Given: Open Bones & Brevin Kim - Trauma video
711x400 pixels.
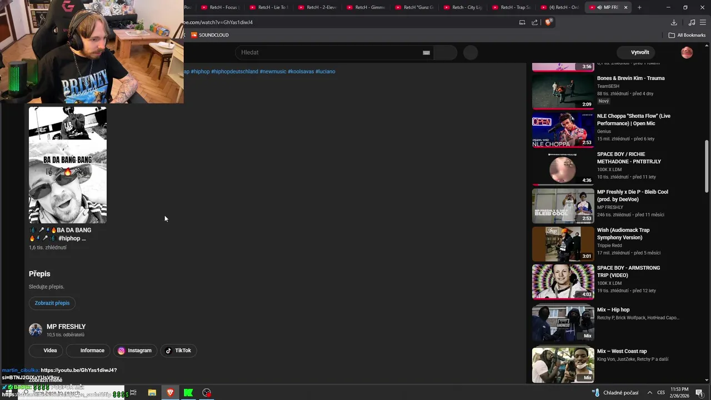Looking at the screenshot, I should [631, 78].
